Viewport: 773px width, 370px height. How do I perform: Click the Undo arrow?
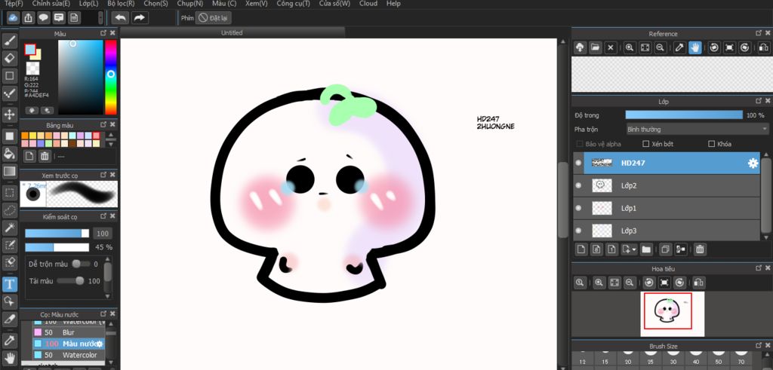pos(120,18)
